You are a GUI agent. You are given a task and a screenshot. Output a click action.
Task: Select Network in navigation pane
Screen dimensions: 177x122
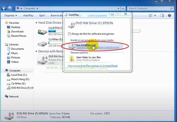14,97
